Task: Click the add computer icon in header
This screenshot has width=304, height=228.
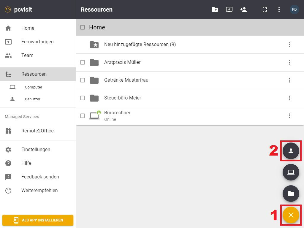Action: point(229,9)
